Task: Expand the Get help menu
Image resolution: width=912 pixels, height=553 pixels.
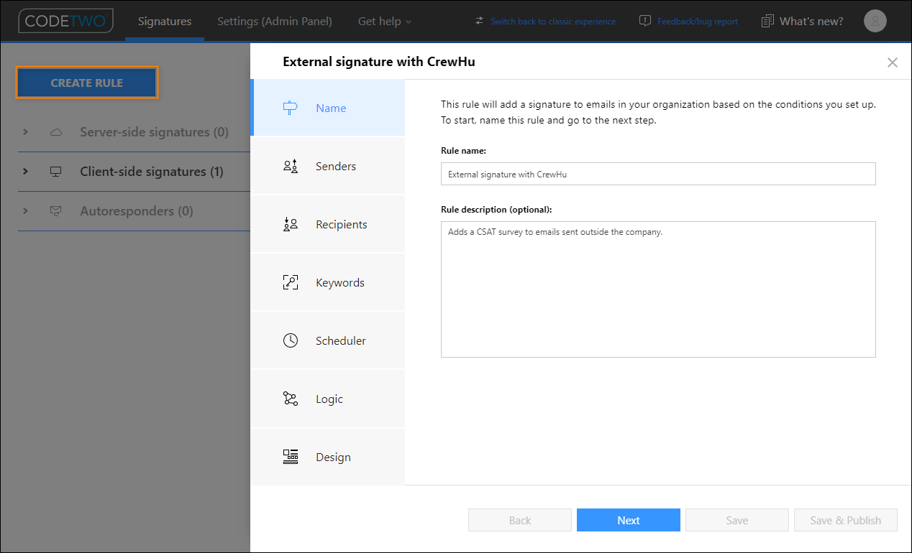Action: (385, 22)
